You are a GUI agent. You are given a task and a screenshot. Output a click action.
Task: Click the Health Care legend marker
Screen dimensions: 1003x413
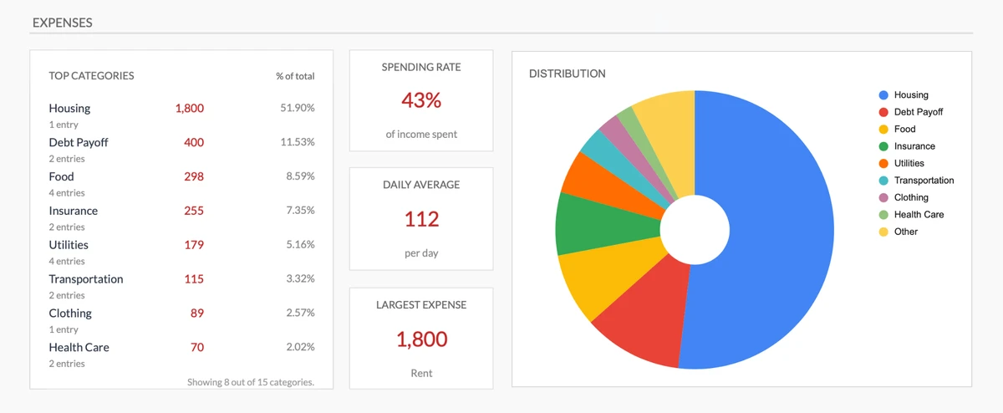coord(883,215)
